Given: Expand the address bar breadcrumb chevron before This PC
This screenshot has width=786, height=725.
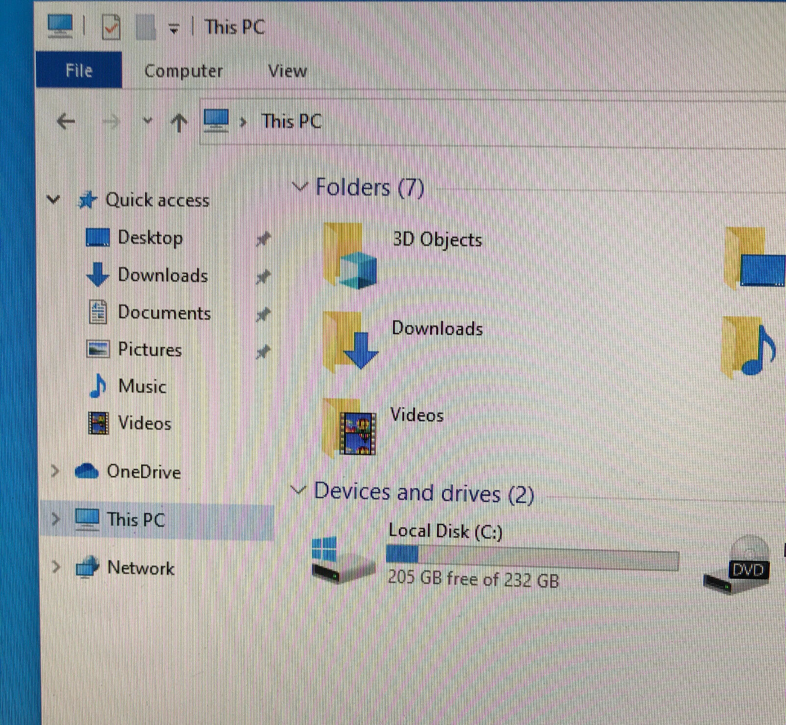Looking at the screenshot, I should pyautogui.click(x=243, y=122).
